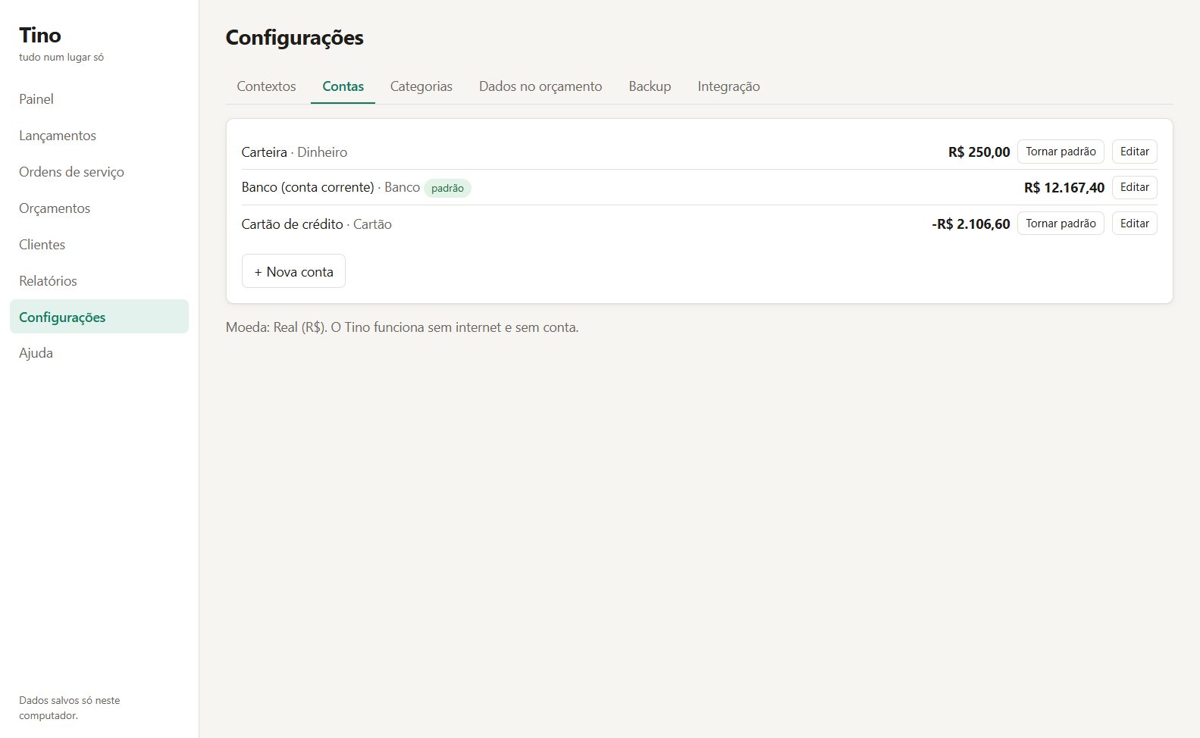The height and width of the screenshot is (738, 1200).
Task: Click the Carteira account name
Action: coord(264,152)
